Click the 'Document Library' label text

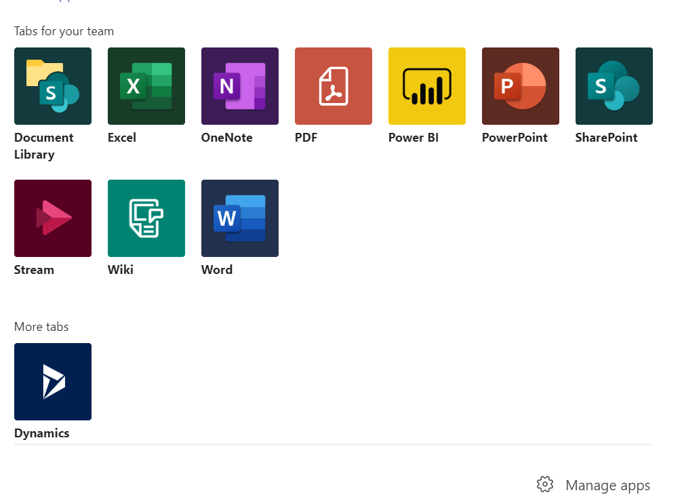coord(43,146)
